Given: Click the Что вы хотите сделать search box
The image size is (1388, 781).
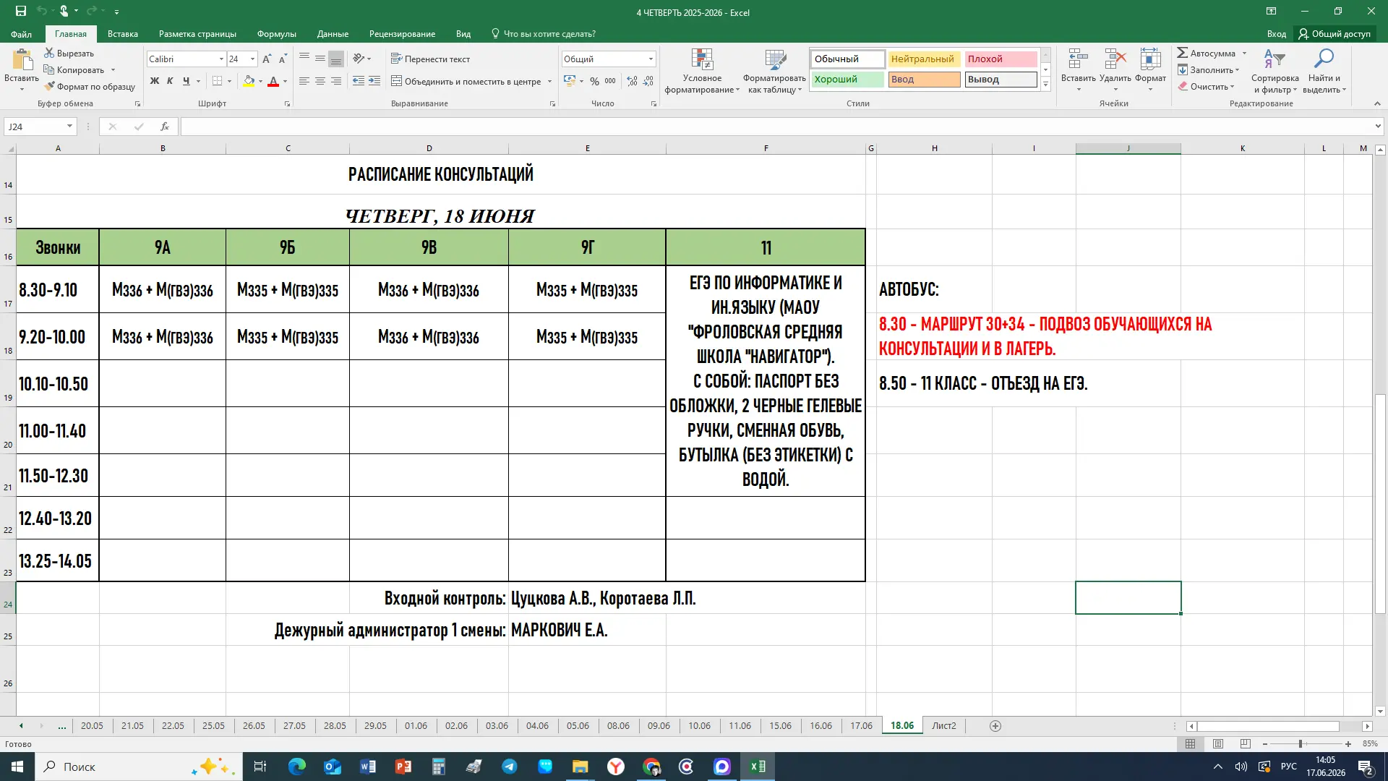Looking at the screenshot, I should [x=544, y=34].
